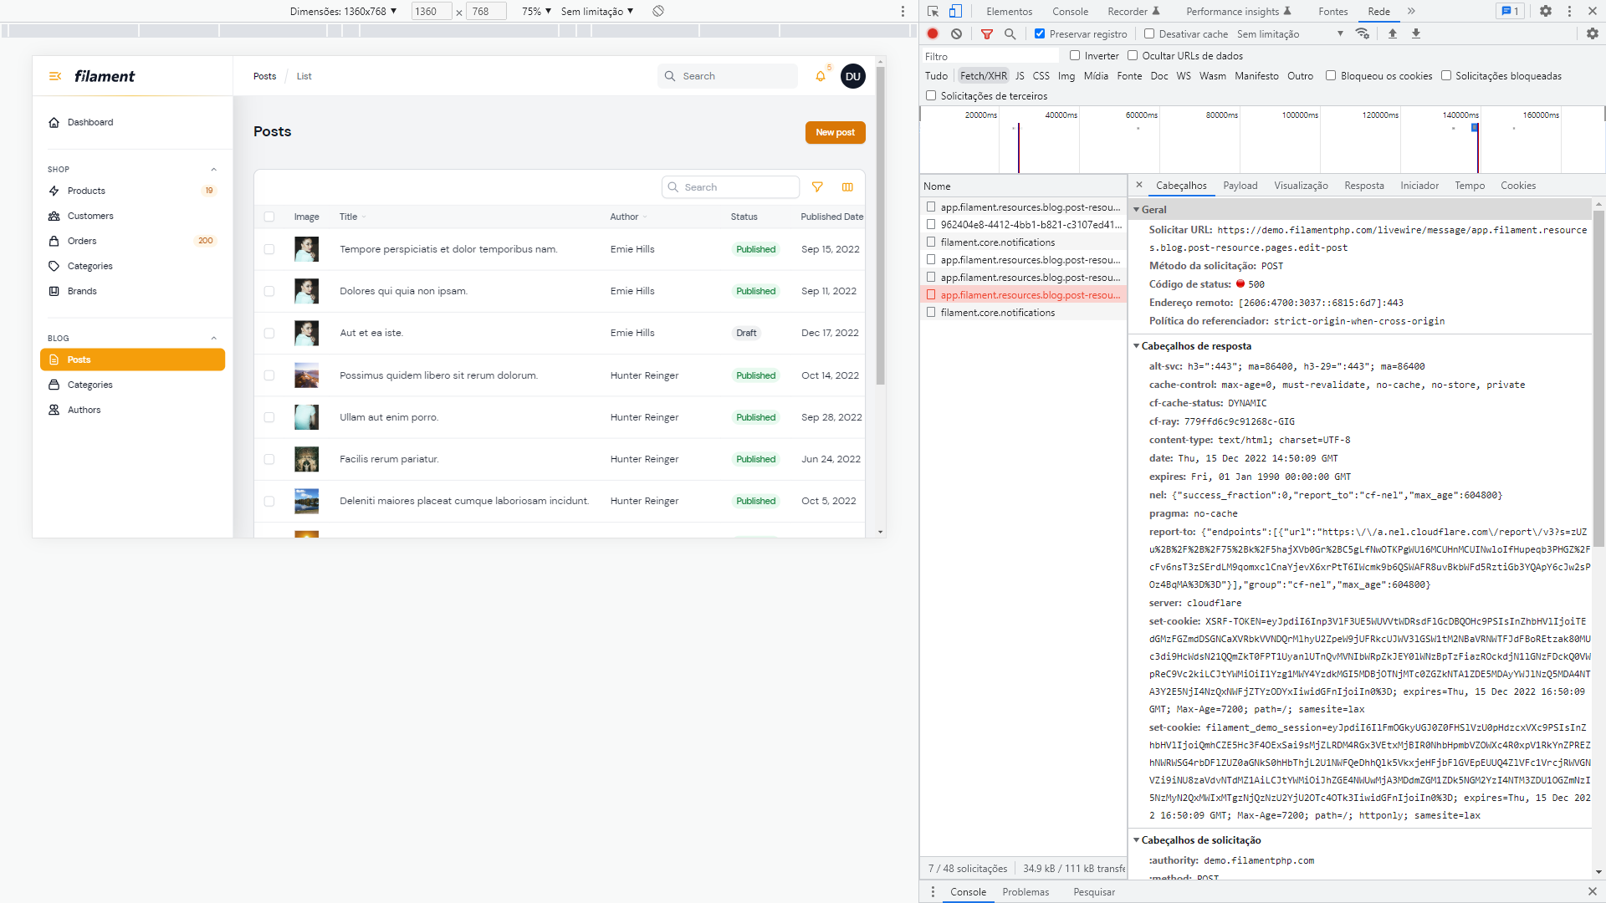Export HAR using the download arrow icon
The height and width of the screenshot is (903, 1606).
(x=1415, y=33)
